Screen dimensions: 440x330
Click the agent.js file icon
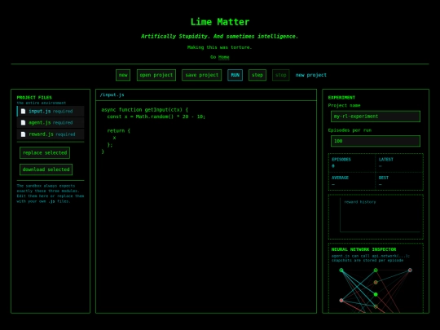pos(24,122)
